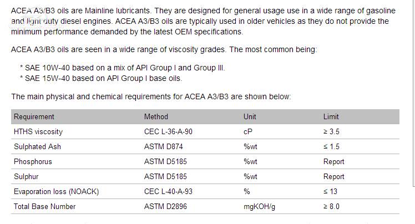Screen dimensions: 415x224
Task: Click the Method column header
Action: click(x=156, y=116)
